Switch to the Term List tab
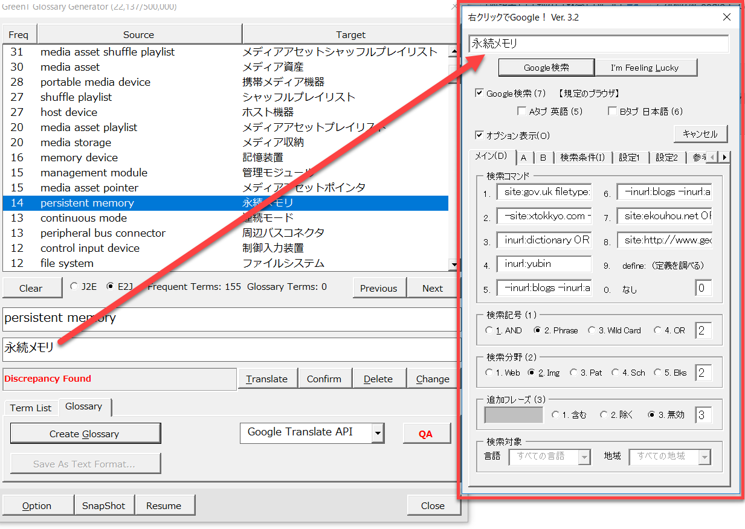The width and height of the screenshot is (745, 529). (x=31, y=408)
